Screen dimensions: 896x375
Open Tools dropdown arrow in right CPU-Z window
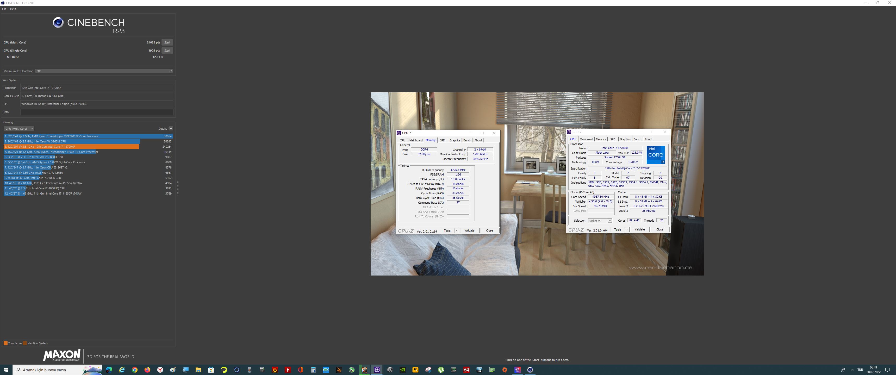(627, 230)
